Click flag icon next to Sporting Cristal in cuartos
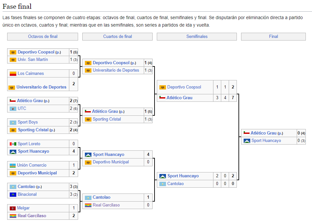Viewport: 312px width, 223px height. tap(88, 119)
